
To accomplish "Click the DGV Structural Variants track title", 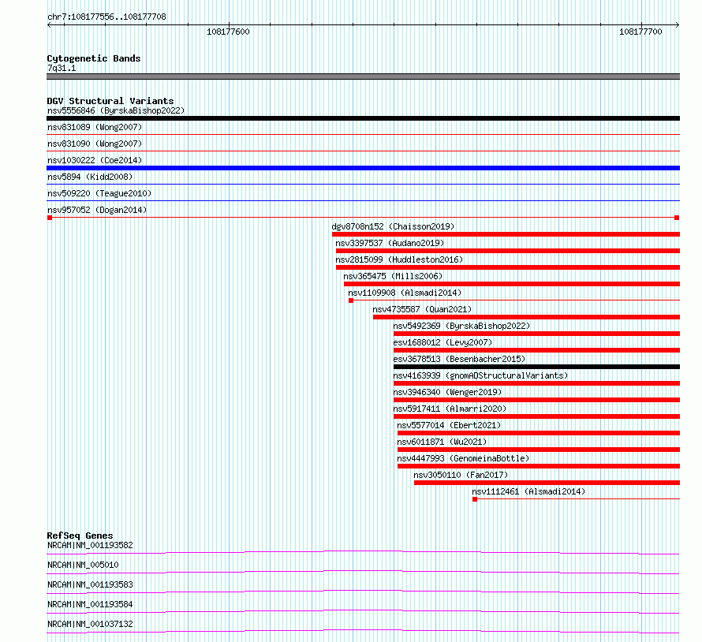I will click(x=110, y=101).
